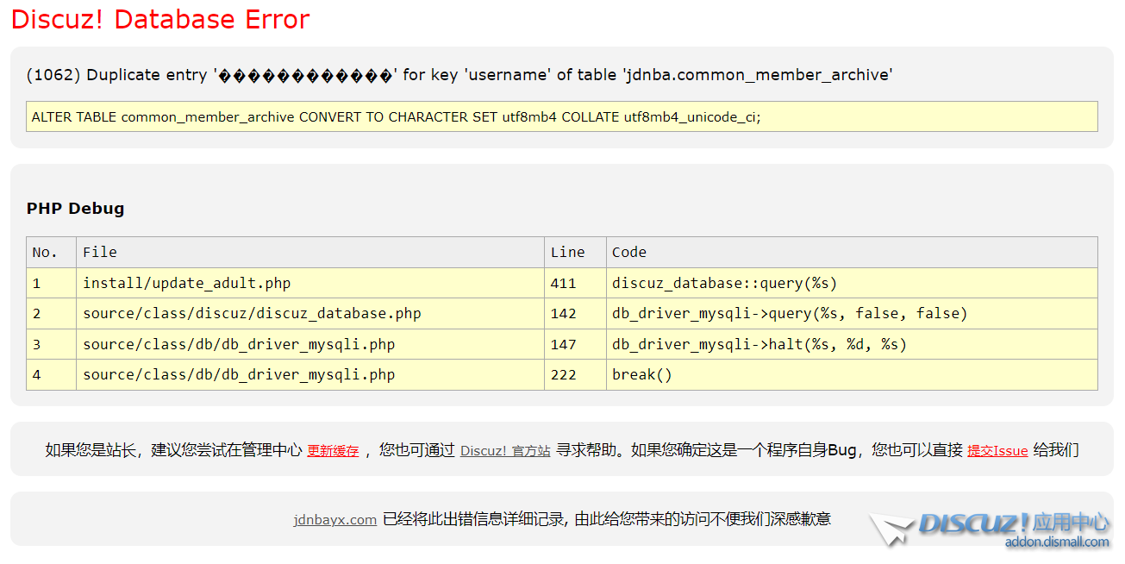Select the discuz_database.php file path cell
The image size is (1125, 564).
click(252, 313)
